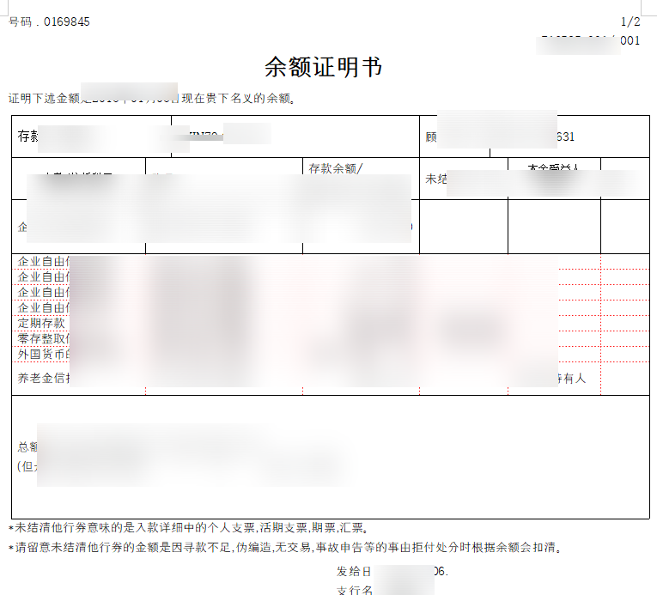
Task: Click the title 余额证明书
Action: (323, 67)
